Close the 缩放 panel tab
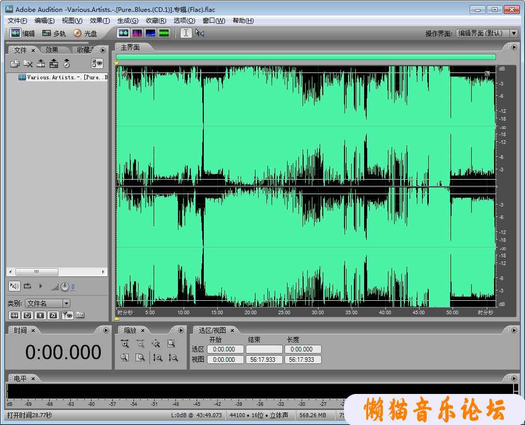Viewport: 525px width, 425px height. (x=143, y=330)
